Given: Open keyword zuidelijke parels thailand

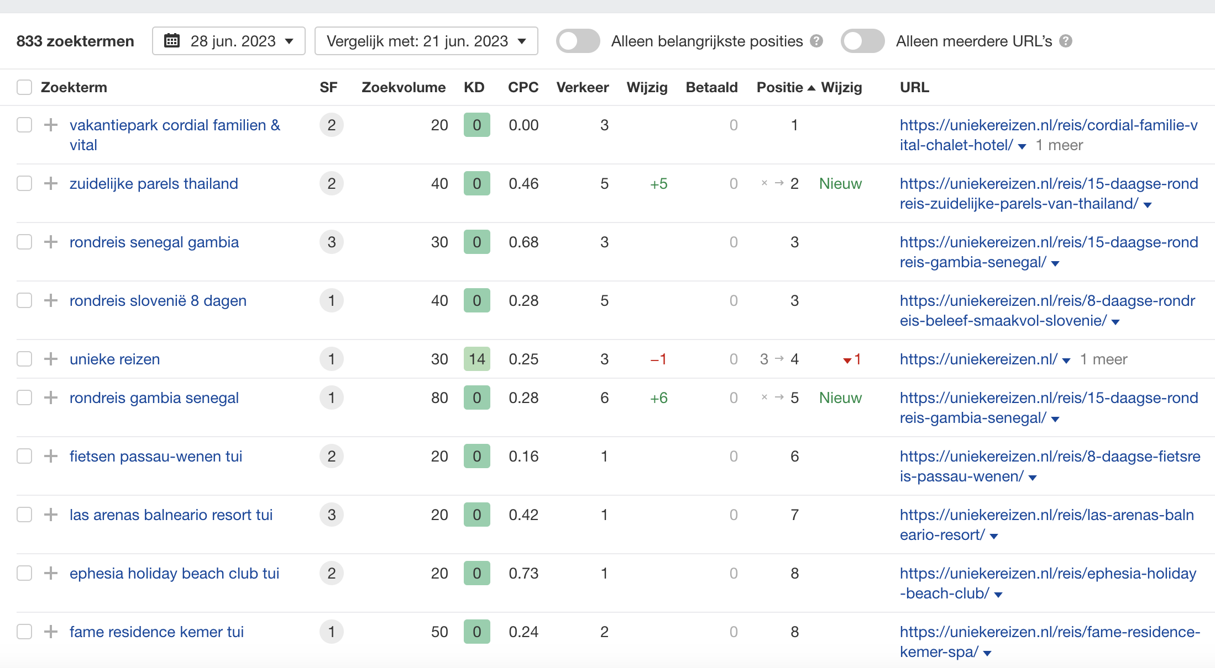Looking at the screenshot, I should pos(154,183).
